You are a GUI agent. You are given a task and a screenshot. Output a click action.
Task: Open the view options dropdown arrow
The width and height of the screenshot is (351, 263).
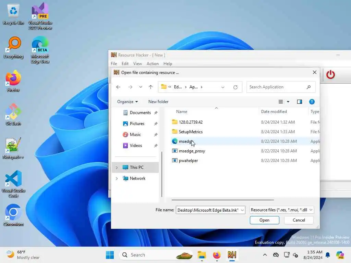point(288,102)
